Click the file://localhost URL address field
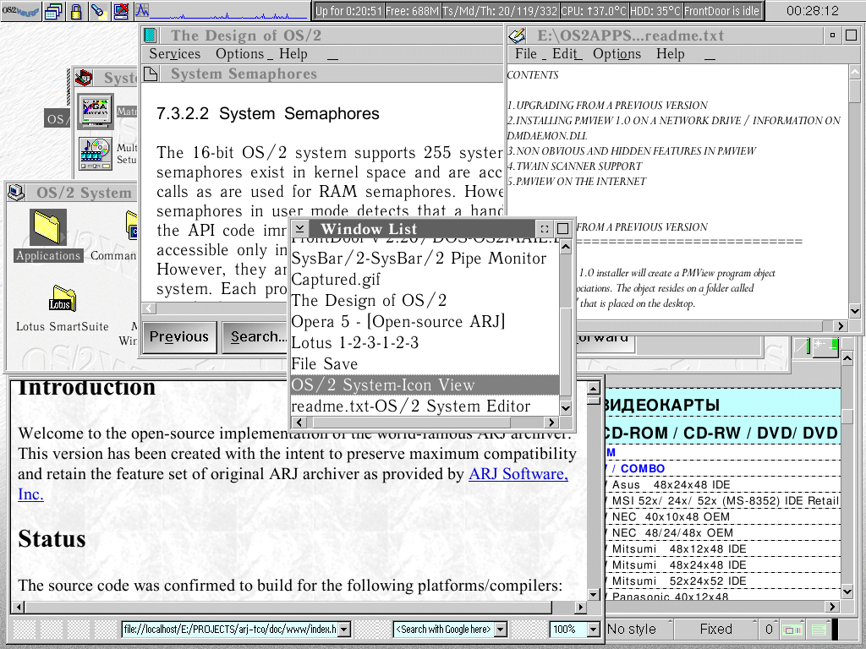This screenshot has width=866, height=649. click(x=229, y=629)
